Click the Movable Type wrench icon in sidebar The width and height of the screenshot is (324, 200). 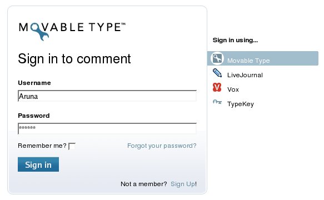[x=217, y=58]
